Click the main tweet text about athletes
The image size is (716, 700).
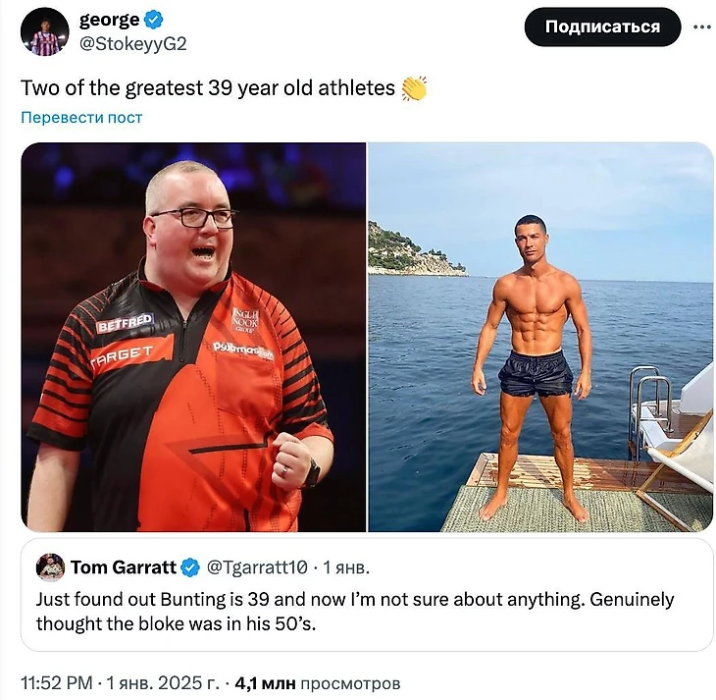point(208,87)
